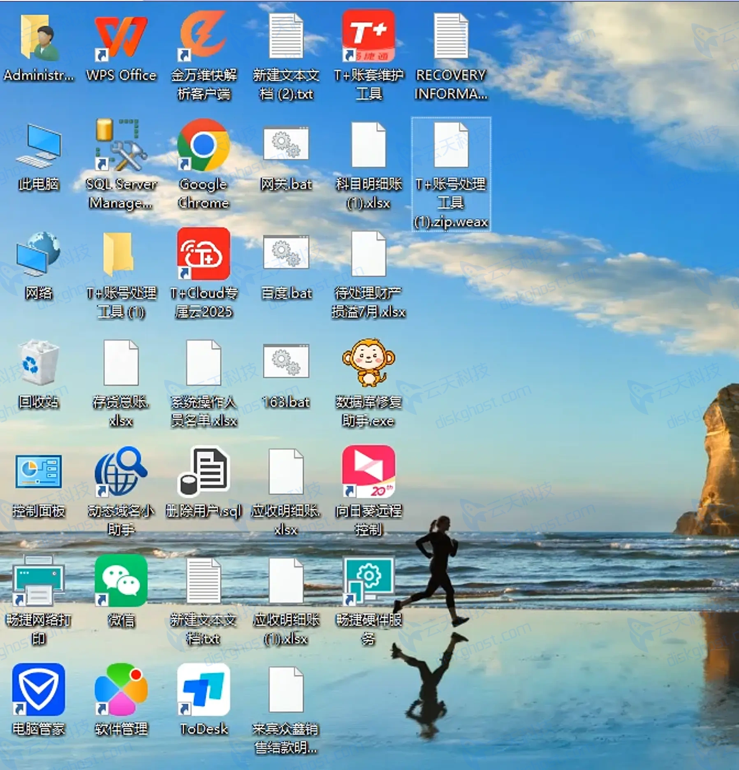Open the 网络 (Network) icon
Image resolution: width=739 pixels, height=770 pixels.
tap(39, 254)
